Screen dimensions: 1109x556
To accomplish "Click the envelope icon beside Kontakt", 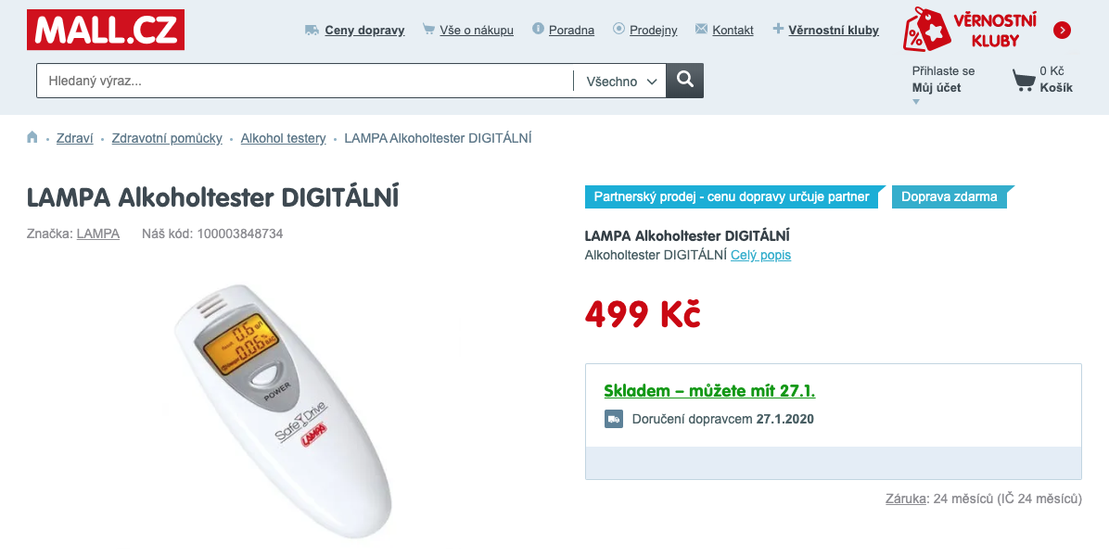I will pyautogui.click(x=701, y=29).
